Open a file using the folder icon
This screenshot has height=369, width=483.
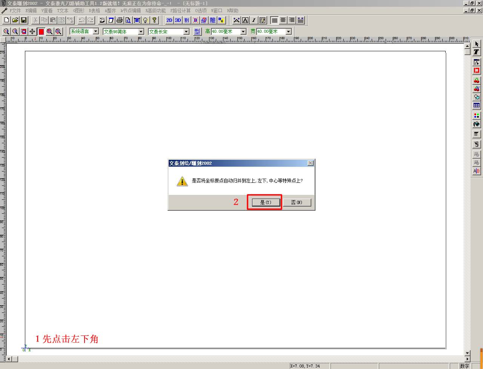[15, 20]
